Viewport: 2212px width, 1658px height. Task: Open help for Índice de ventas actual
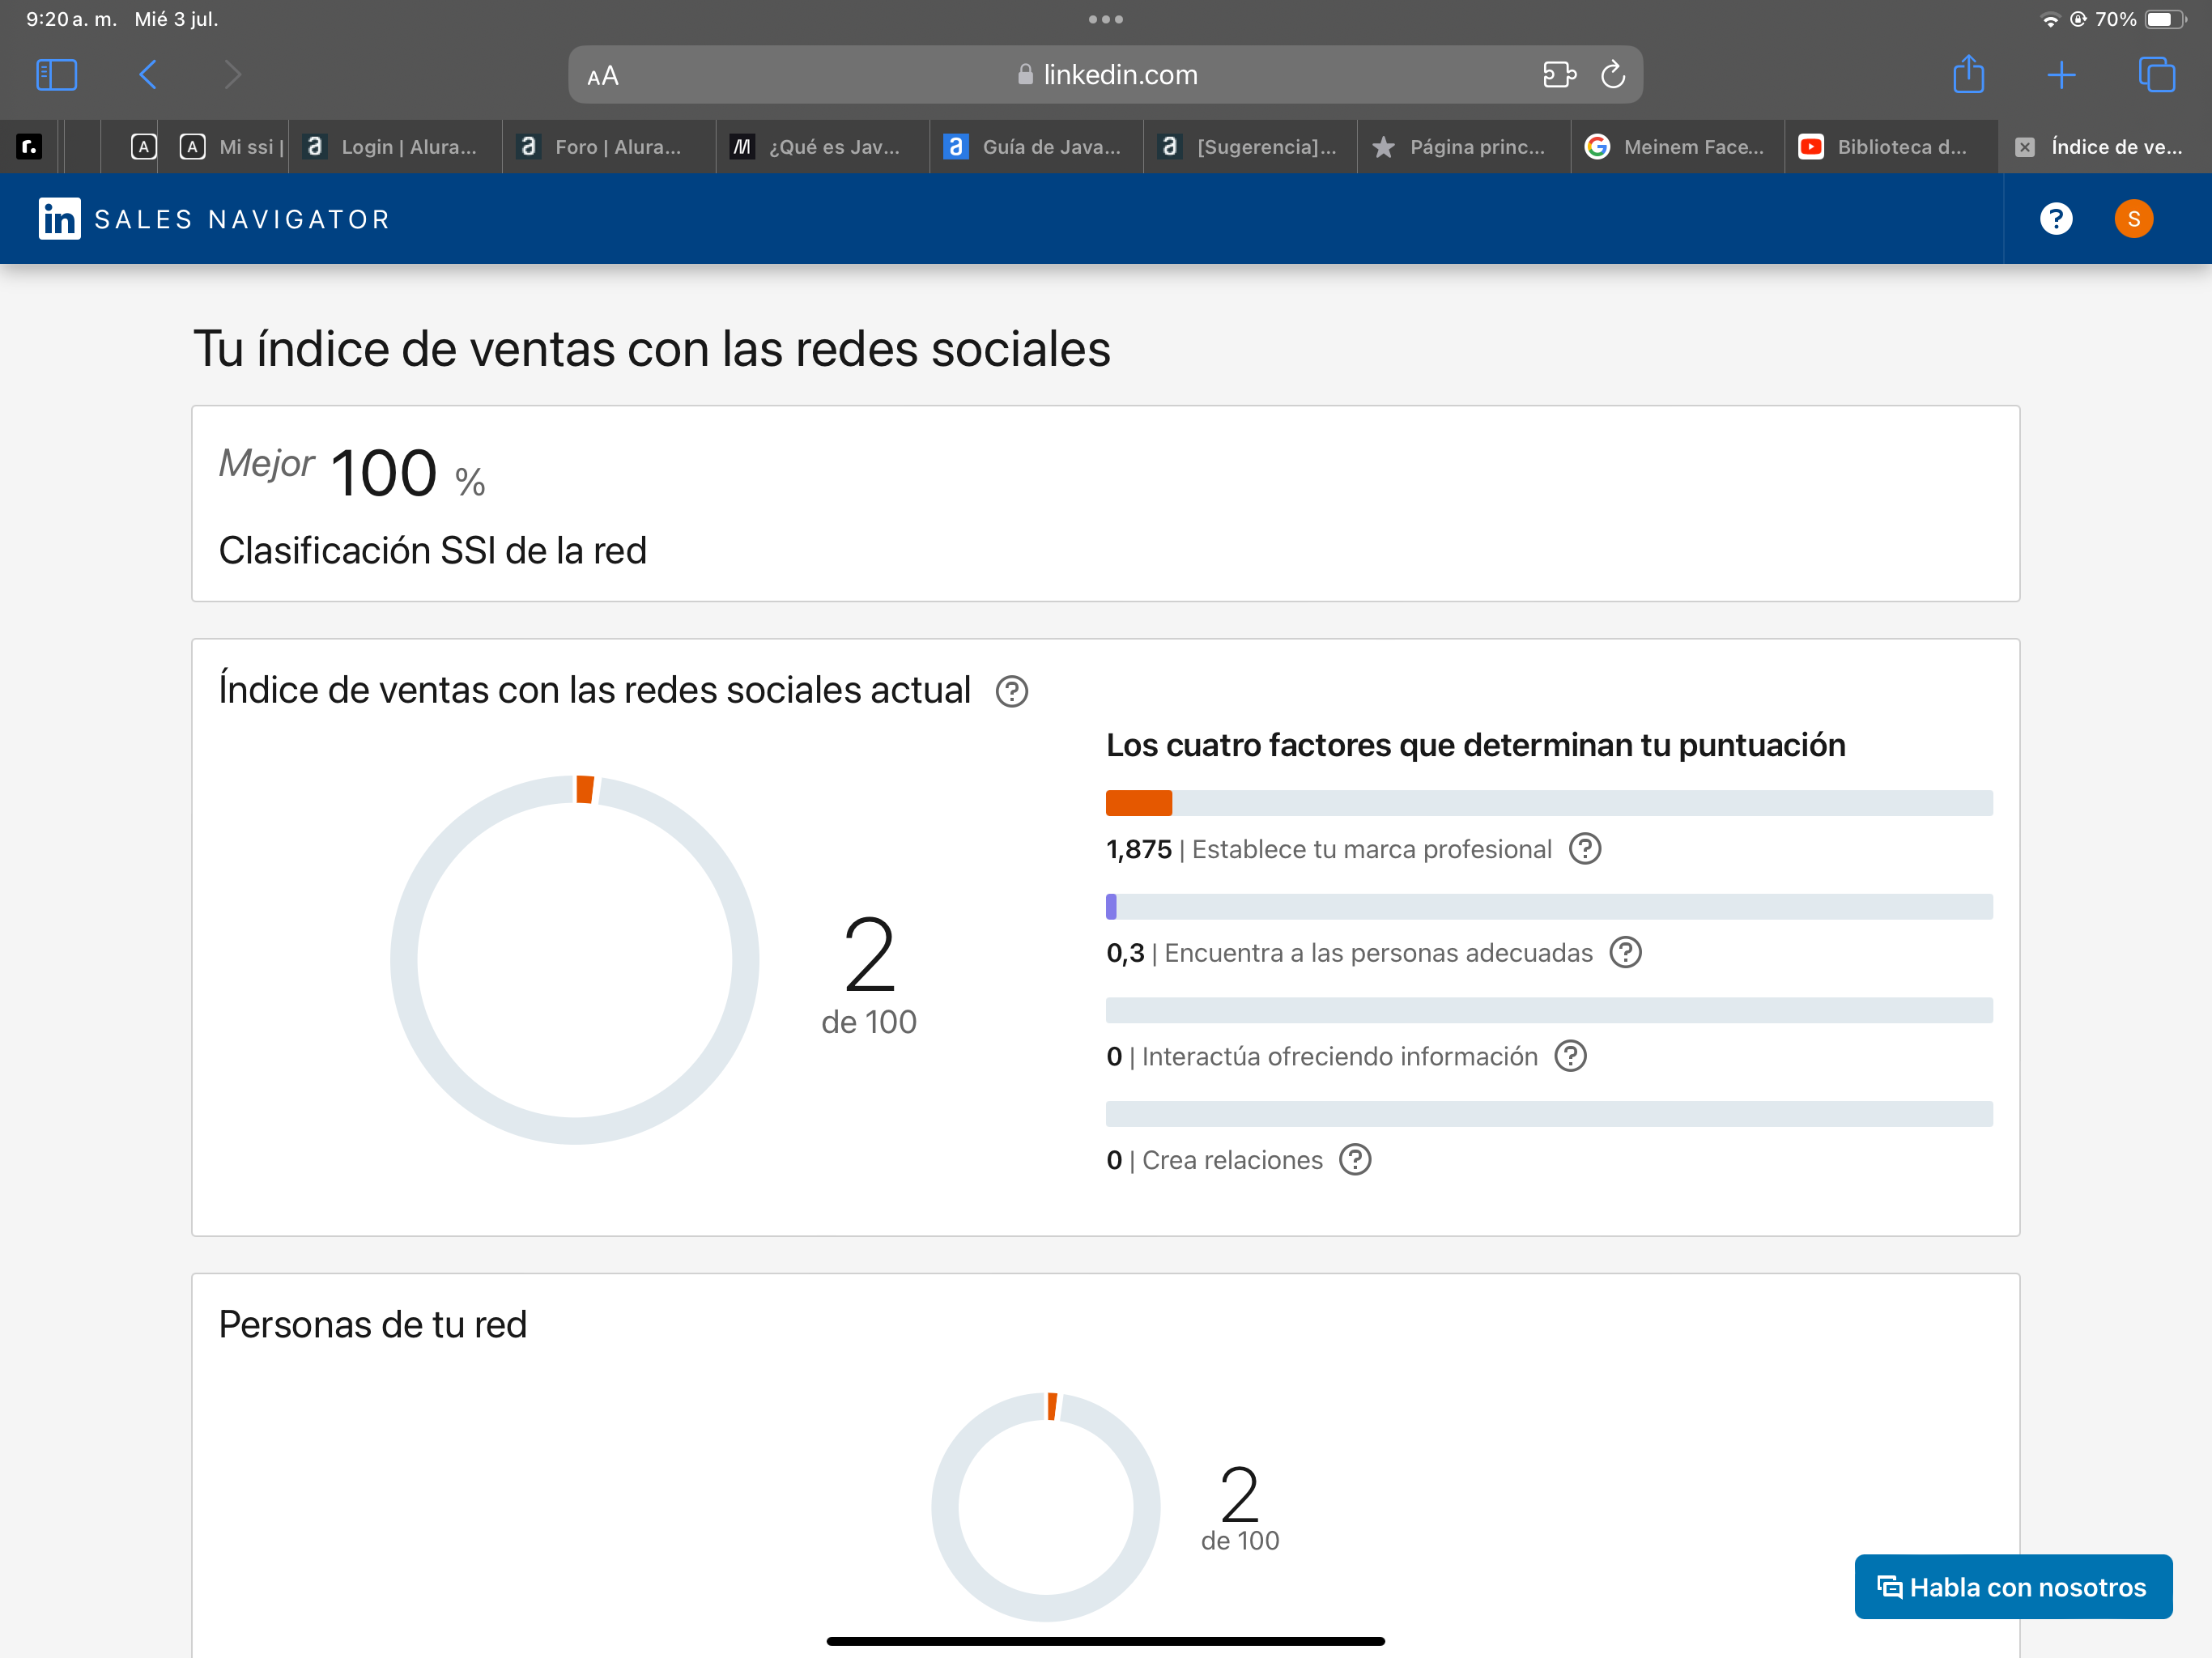coord(1012,691)
